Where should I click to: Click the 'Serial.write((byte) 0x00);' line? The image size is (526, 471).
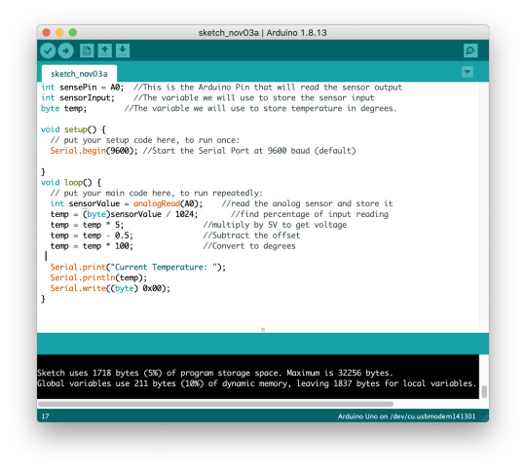(110, 288)
